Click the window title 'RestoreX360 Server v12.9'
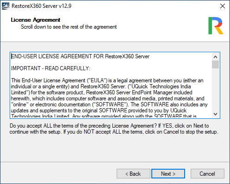The width and height of the screenshot is (230, 184). tap(41, 6)
